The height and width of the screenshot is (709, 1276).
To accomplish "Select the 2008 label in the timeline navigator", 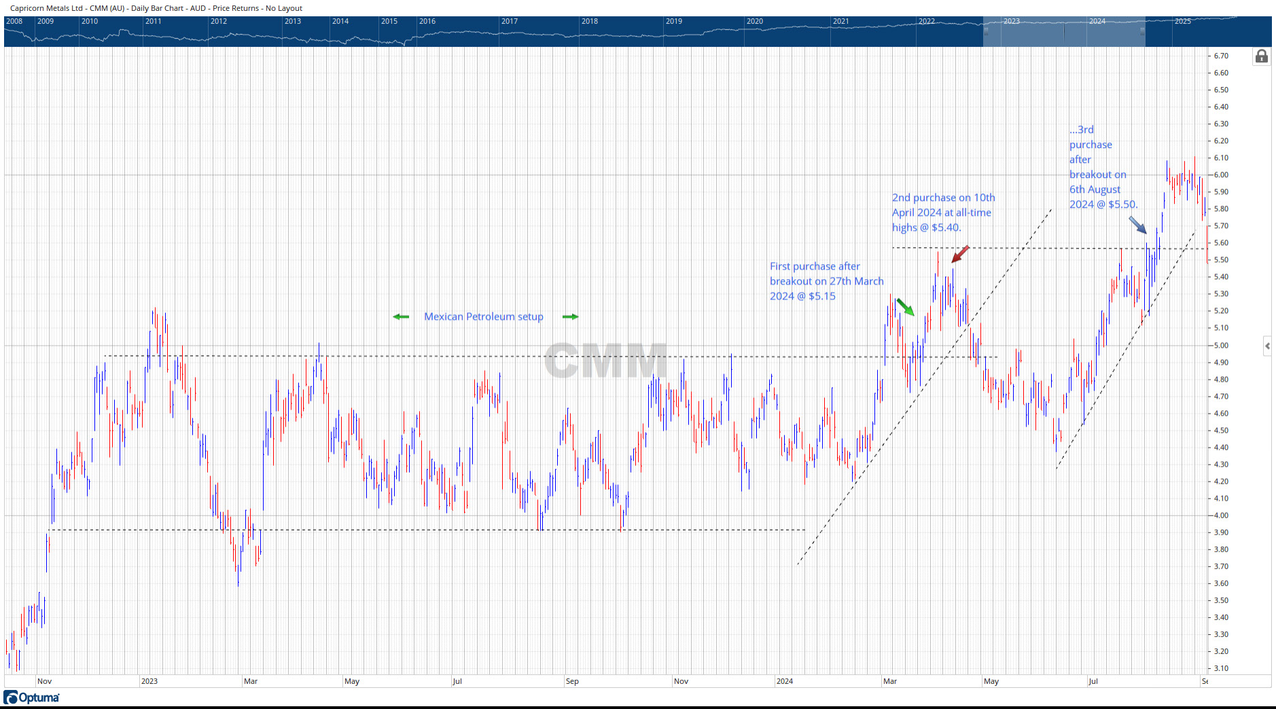I will tap(15, 21).
